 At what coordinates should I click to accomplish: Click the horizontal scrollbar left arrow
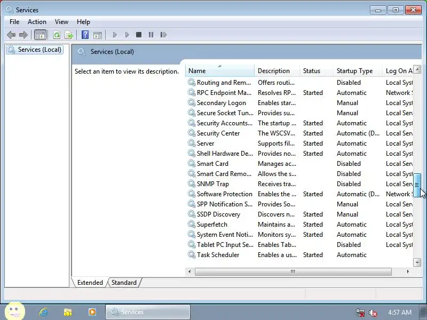pyautogui.click(x=189, y=271)
